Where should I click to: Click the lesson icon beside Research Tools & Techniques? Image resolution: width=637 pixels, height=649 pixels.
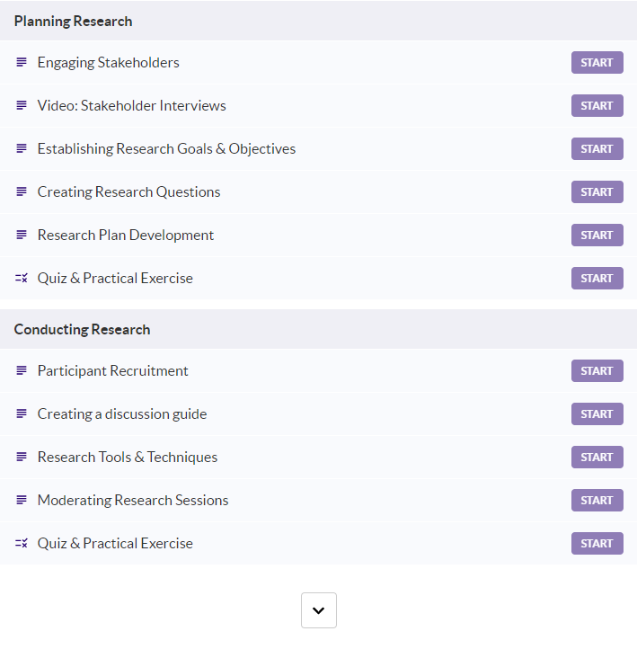coord(21,457)
